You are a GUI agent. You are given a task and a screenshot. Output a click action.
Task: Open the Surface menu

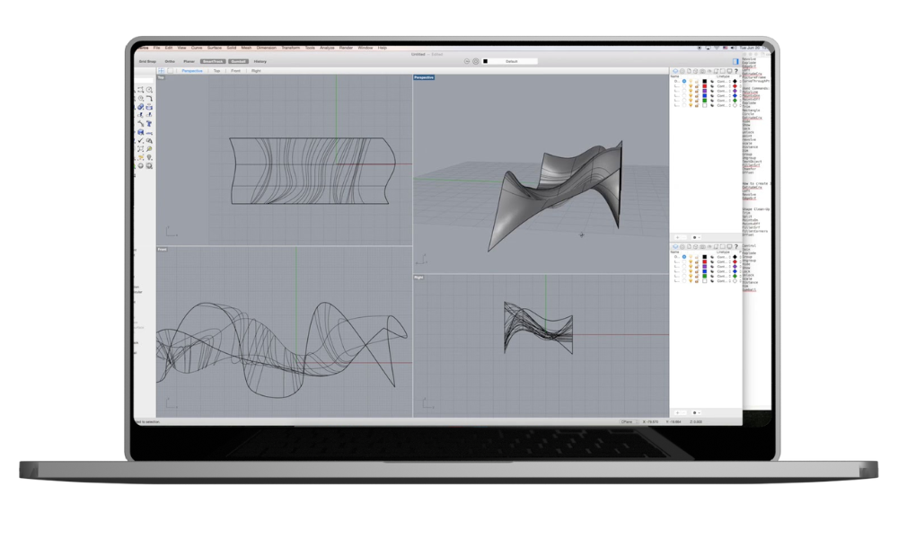coord(216,47)
